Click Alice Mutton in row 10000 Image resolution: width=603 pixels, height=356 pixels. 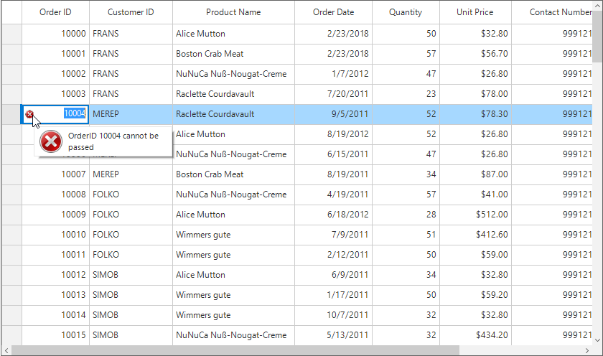pyautogui.click(x=233, y=34)
